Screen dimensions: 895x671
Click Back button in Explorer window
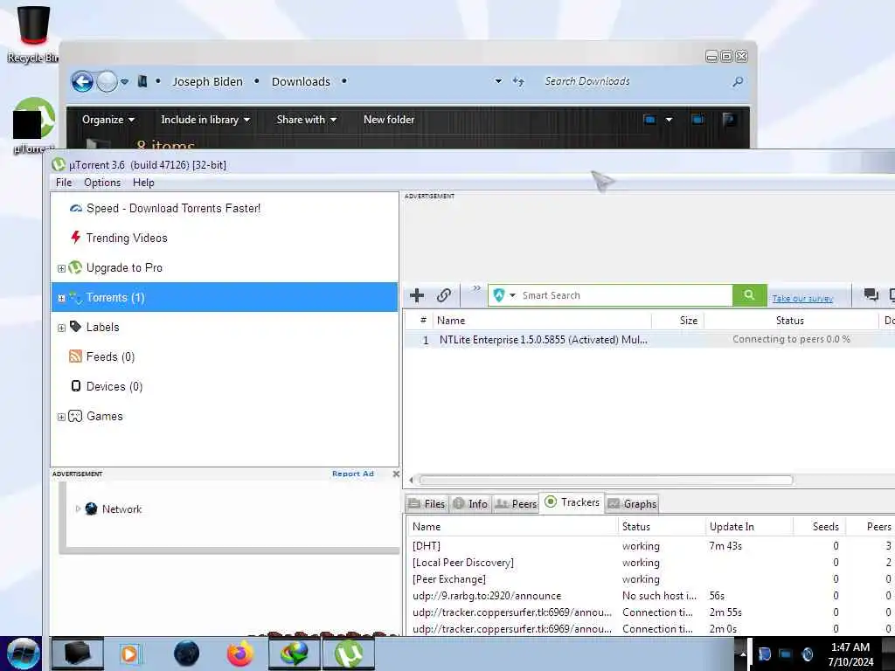pyautogui.click(x=82, y=81)
